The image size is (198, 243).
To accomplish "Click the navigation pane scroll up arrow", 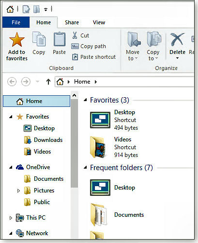I will coord(74,95).
